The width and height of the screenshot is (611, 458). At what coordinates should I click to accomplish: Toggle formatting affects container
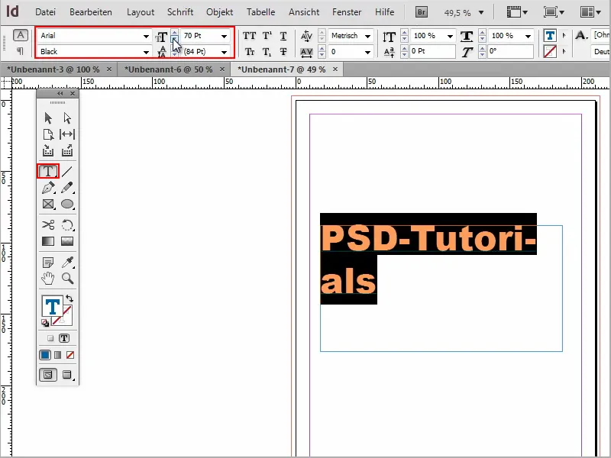[50, 338]
